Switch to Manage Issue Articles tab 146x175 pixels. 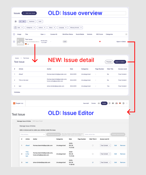[x=24, y=121]
